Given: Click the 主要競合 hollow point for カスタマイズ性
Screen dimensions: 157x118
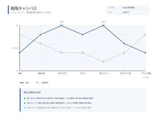Looking at the screenshot, I should (124, 53).
